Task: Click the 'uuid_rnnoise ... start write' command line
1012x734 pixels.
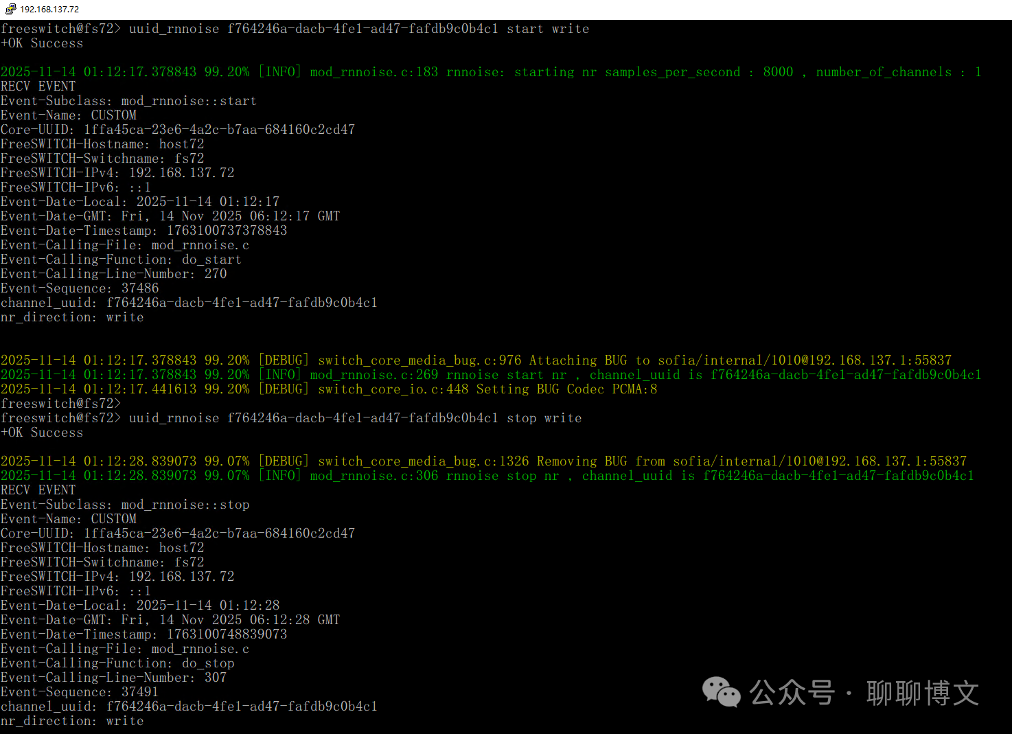Action: click(x=295, y=29)
